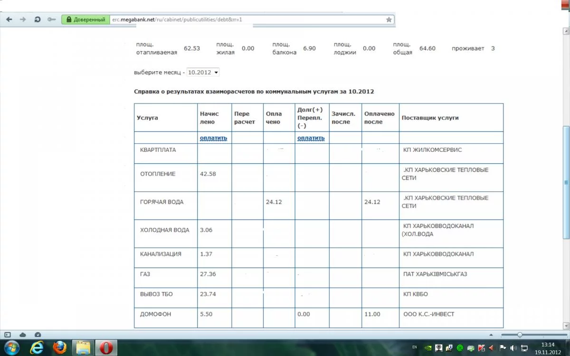The width and height of the screenshot is (570, 356).
Task: Click the scrollbar up arrow at top right
Action: click(x=566, y=31)
